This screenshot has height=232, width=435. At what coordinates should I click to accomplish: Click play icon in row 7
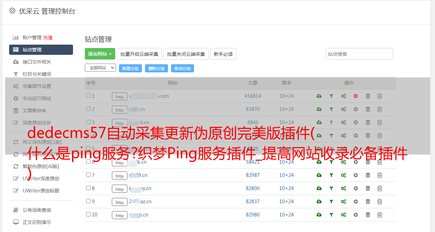356,175
